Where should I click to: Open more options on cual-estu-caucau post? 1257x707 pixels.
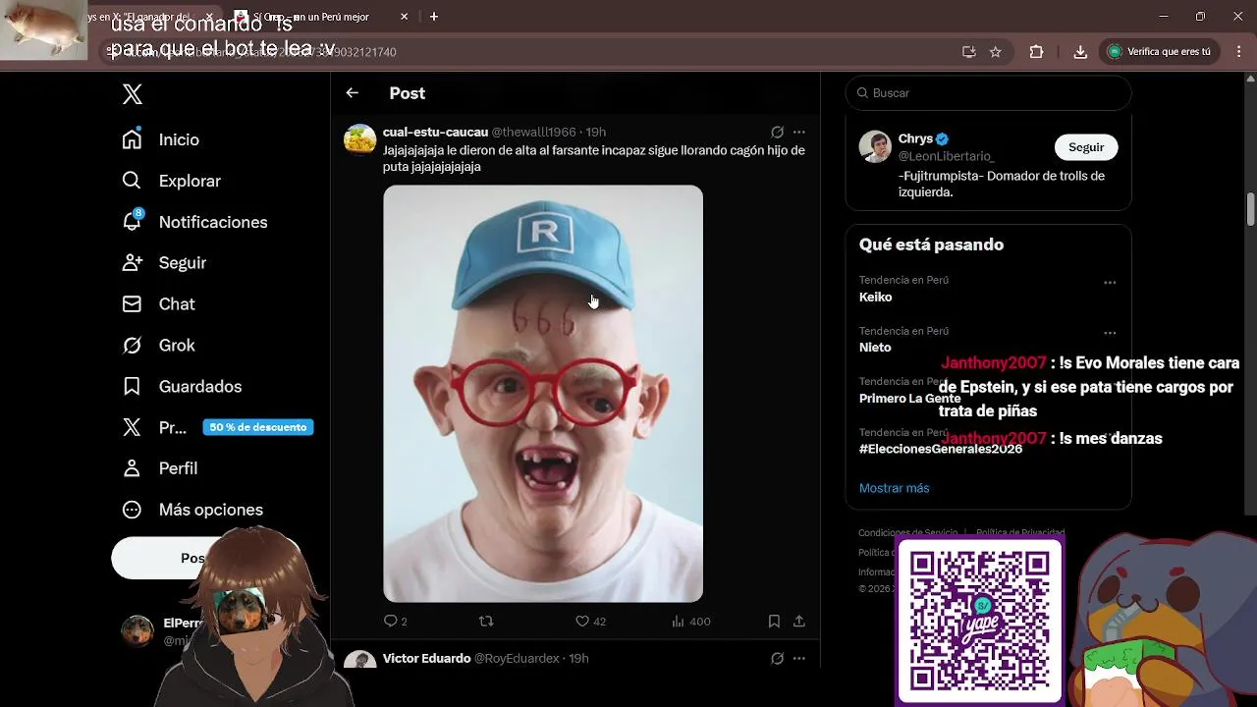(x=799, y=133)
